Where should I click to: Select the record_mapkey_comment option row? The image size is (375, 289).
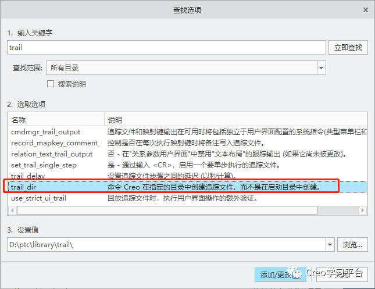(187, 143)
